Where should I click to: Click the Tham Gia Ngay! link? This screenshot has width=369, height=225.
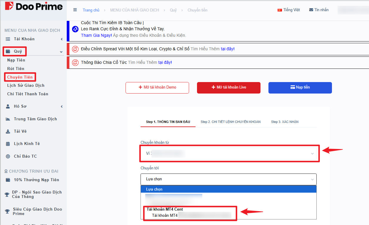(x=96, y=35)
